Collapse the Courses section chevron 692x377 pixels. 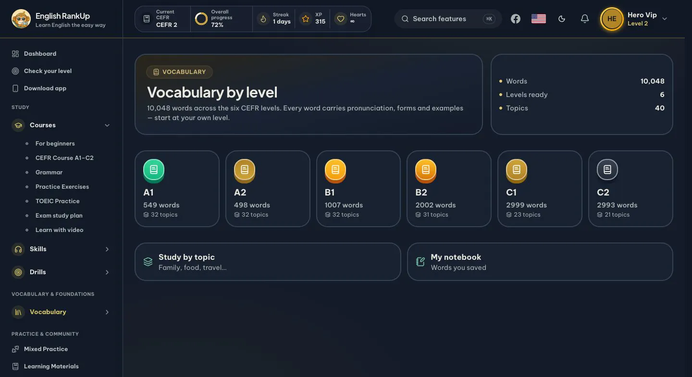(107, 125)
